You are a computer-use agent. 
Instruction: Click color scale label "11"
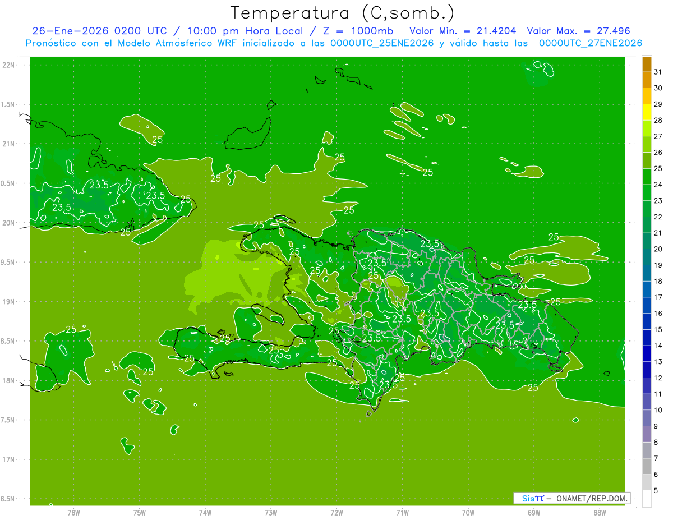pos(658,394)
